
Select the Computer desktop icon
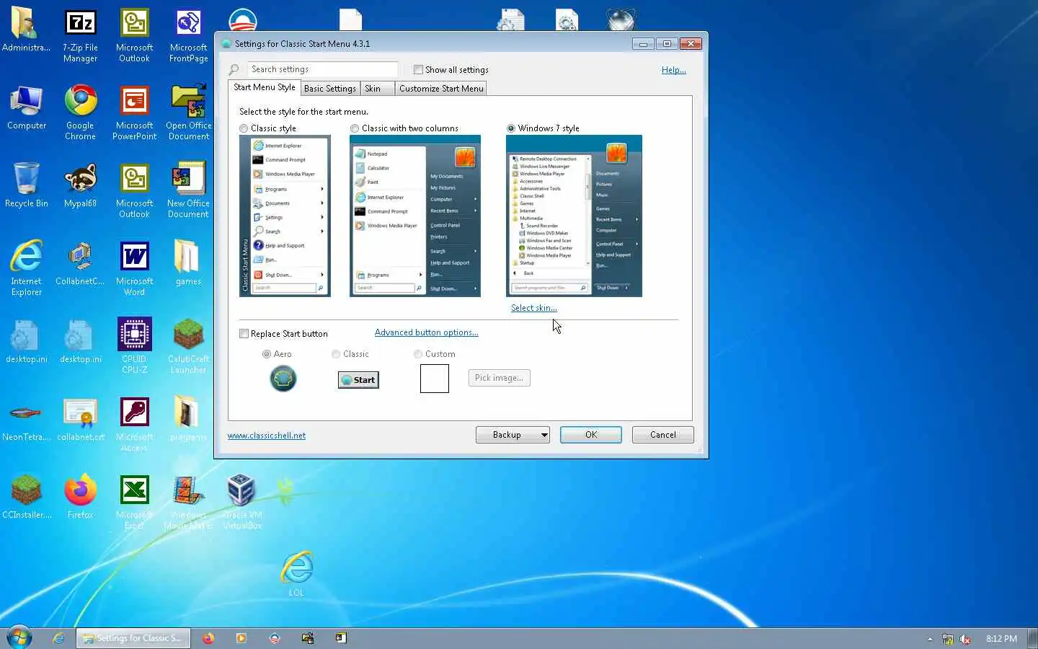tap(27, 108)
